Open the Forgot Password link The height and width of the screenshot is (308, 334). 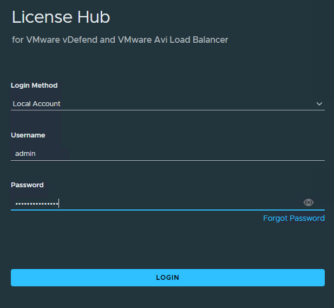click(x=294, y=218)
